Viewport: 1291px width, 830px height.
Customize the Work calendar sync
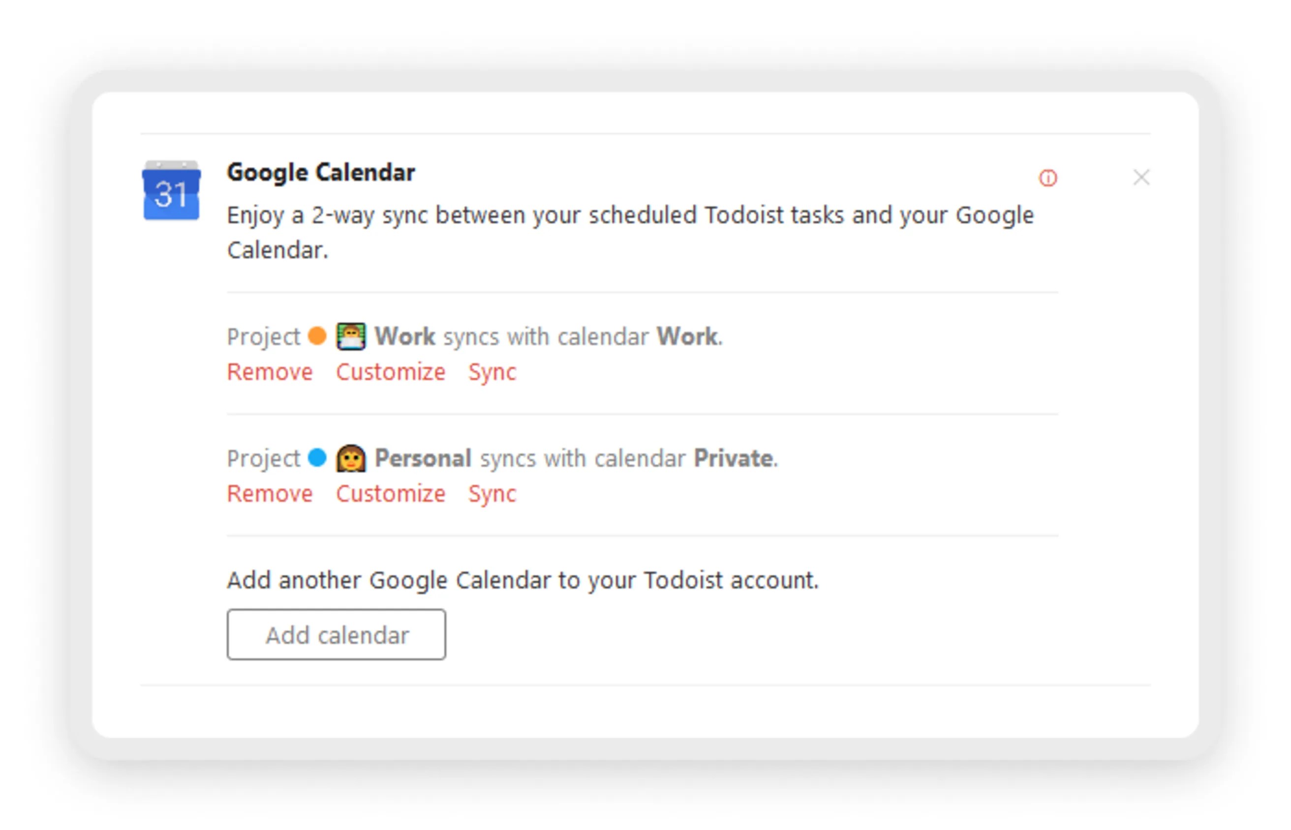(390, 372)
